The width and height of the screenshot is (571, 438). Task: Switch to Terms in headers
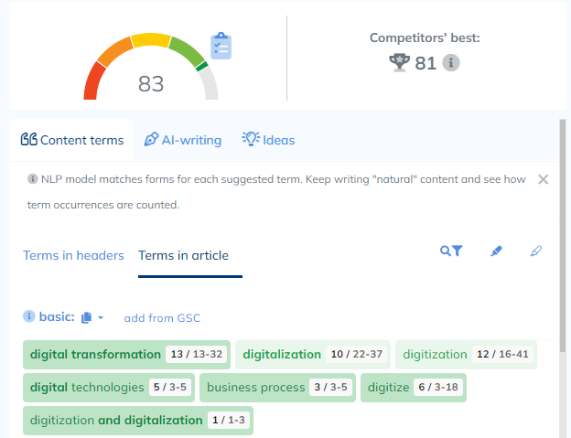[x=73, y=255]
